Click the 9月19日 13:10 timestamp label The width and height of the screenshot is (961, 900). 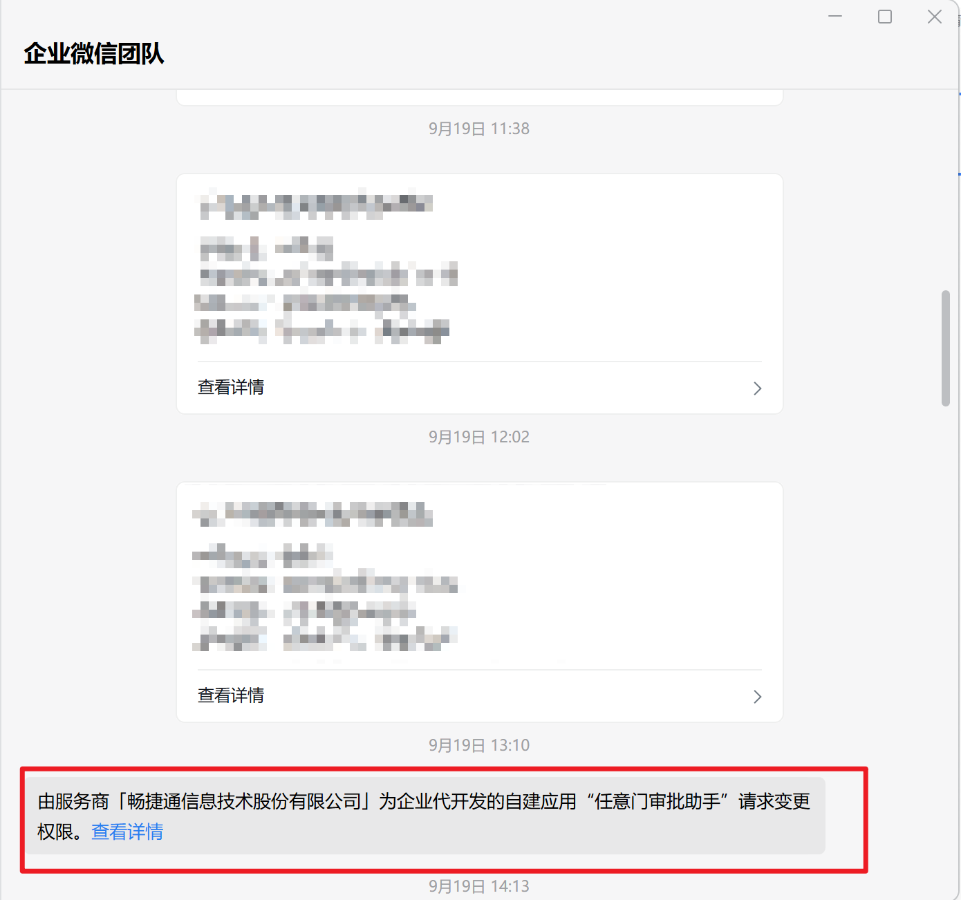pyautogui.click(x=479, y=745)
